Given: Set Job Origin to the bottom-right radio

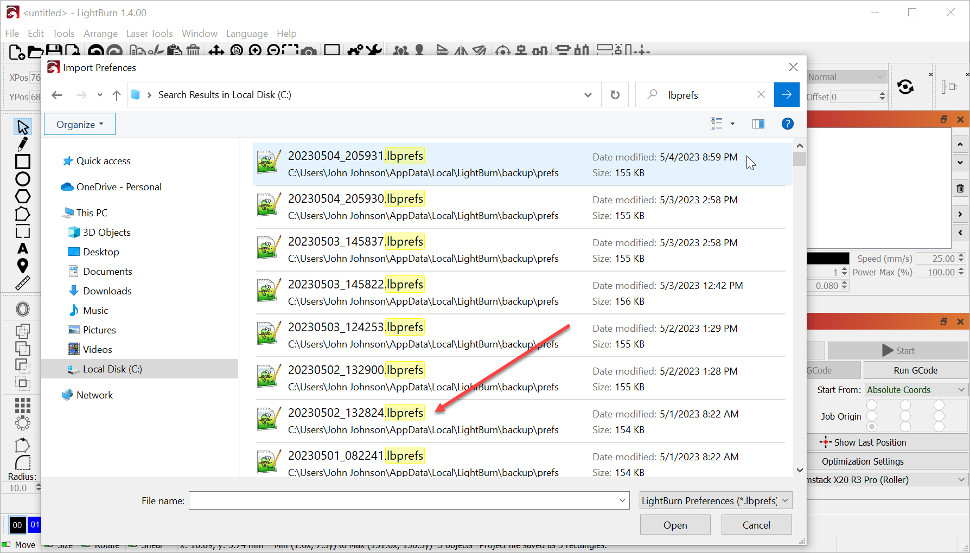Looking at the screenshot, I should (939, 427).
